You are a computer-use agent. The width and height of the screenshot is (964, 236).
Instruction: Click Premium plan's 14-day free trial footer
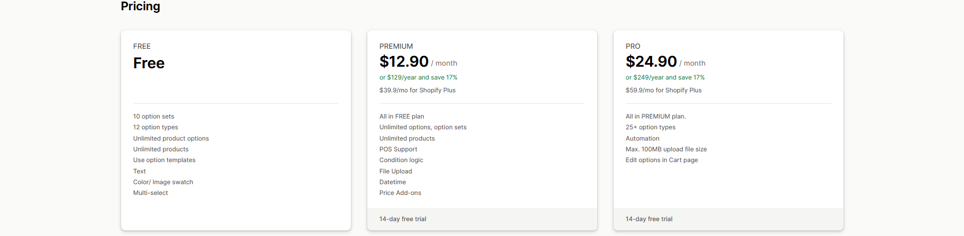[x=403, y=219]
